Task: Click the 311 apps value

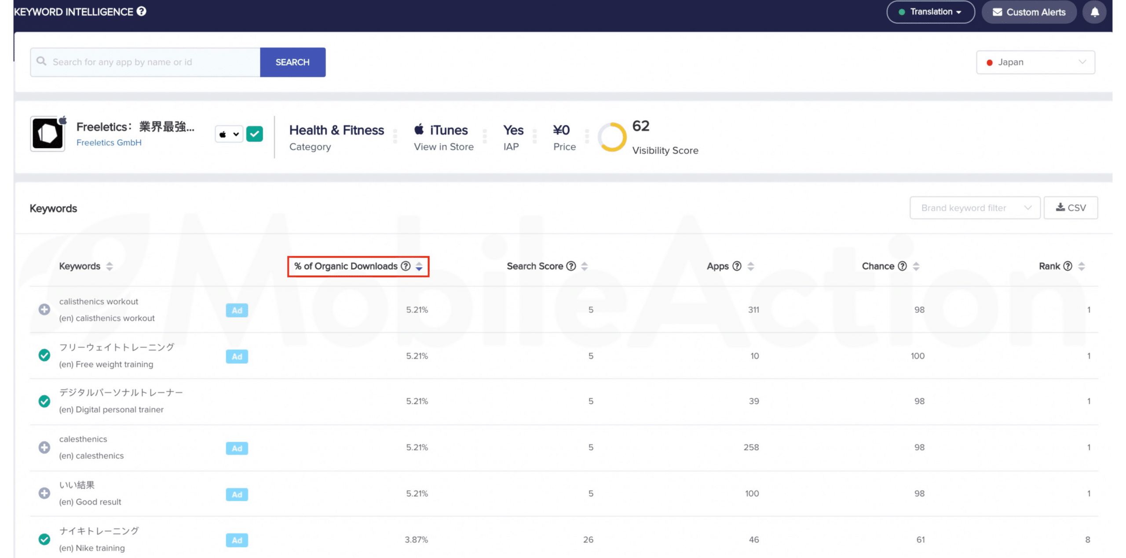Action: [x=753, y=310]
